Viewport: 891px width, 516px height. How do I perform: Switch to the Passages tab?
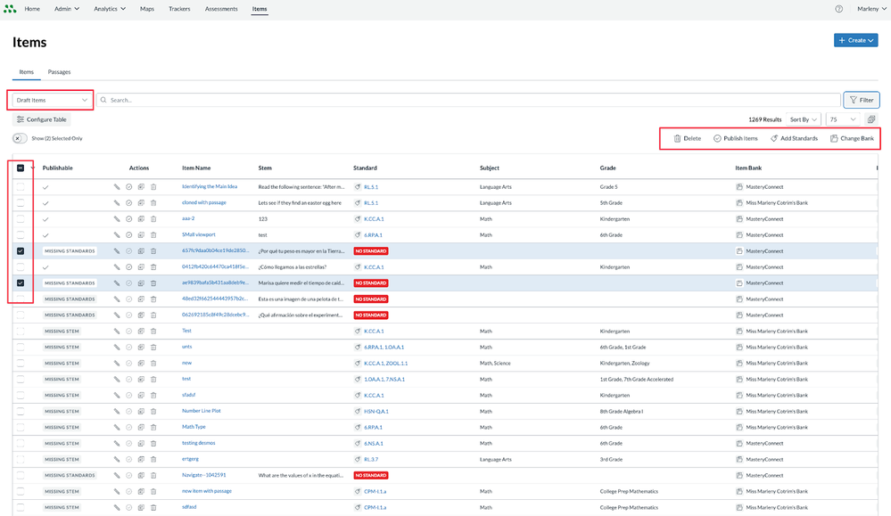59,72
